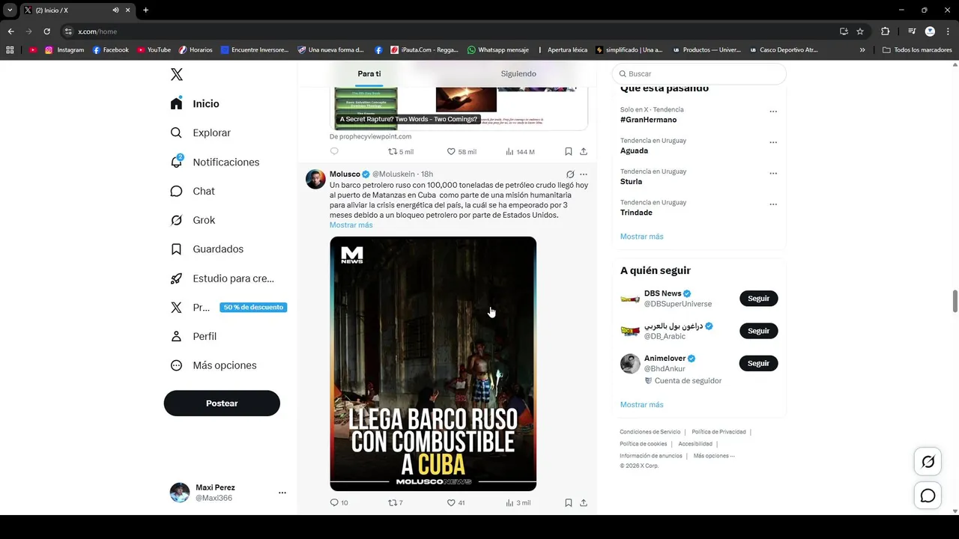Open Notificaciones in the sidebar
This screenshot has height=539, width=959.
point(215,162)
